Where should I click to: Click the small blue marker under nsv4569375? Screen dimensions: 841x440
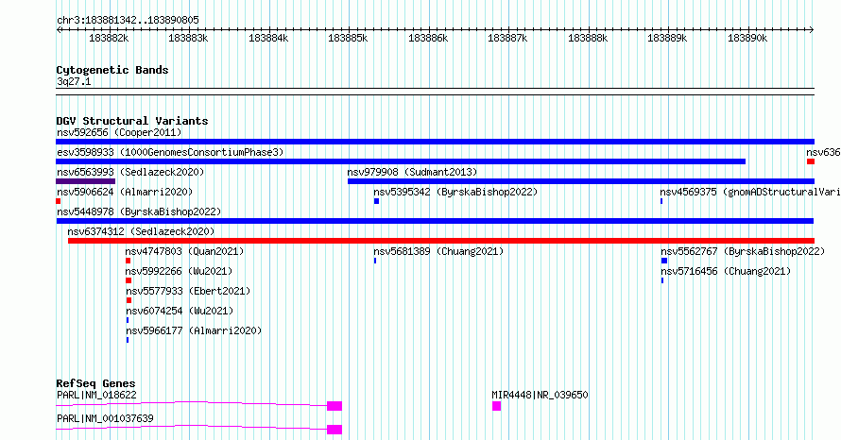(661, 201)
